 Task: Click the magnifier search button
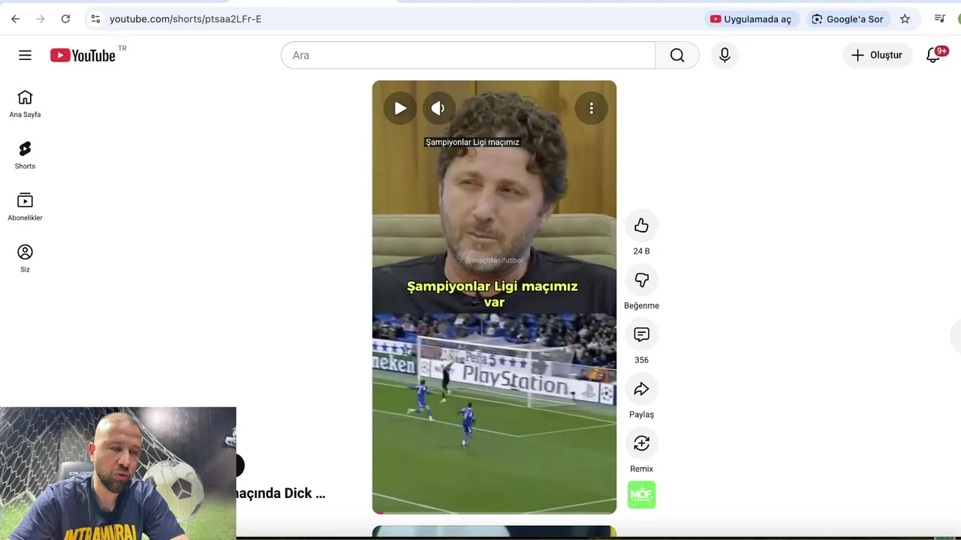(677, 55)
